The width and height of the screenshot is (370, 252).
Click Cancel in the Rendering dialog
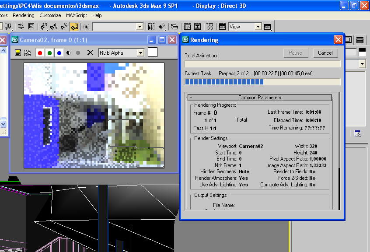325,53
